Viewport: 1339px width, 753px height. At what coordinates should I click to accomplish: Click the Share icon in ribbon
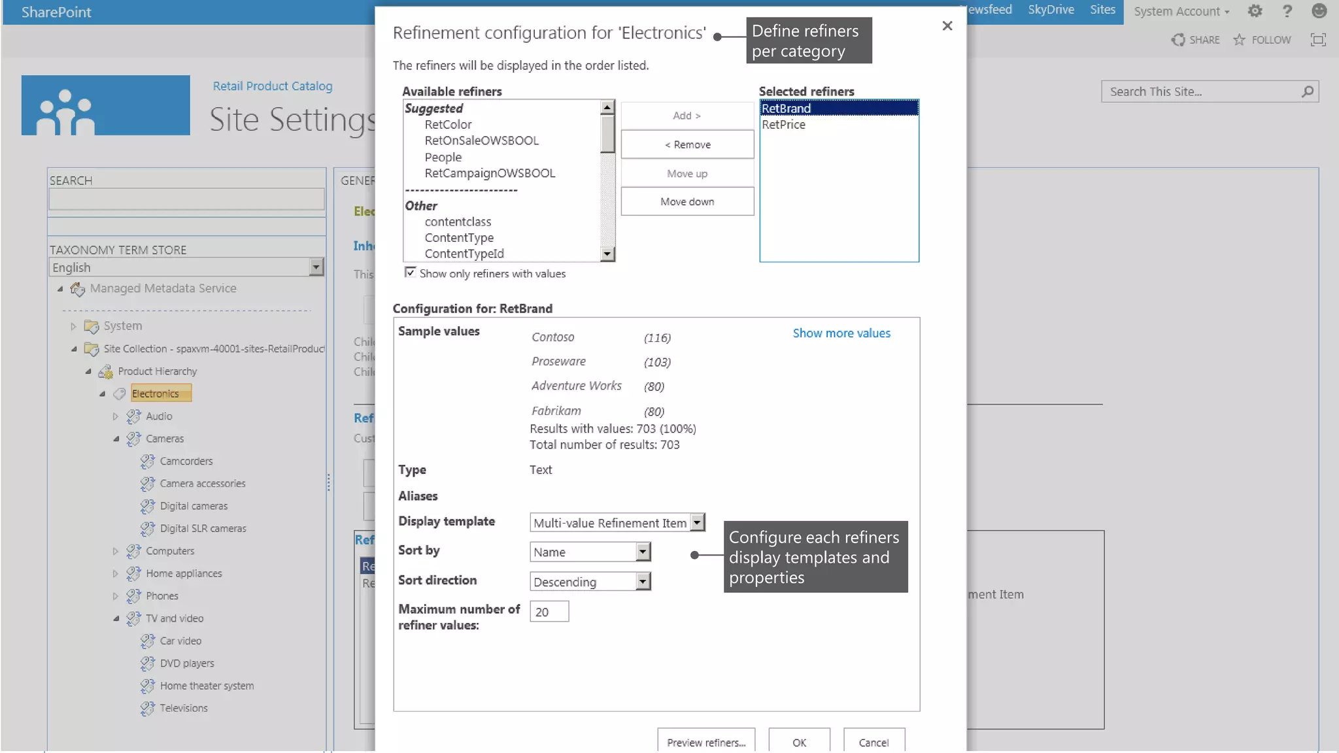point(1178,40)
